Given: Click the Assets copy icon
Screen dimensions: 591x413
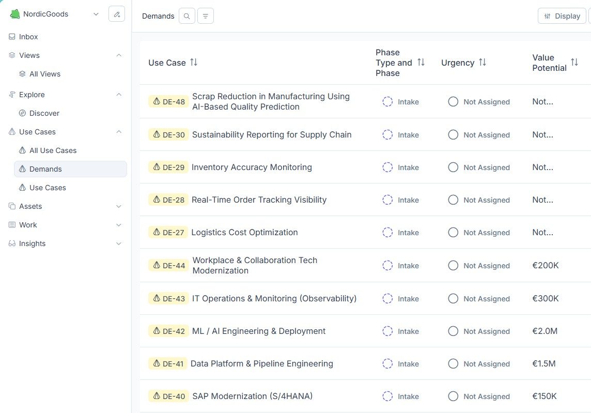Looking at the screenshot, I should point(12,206).
